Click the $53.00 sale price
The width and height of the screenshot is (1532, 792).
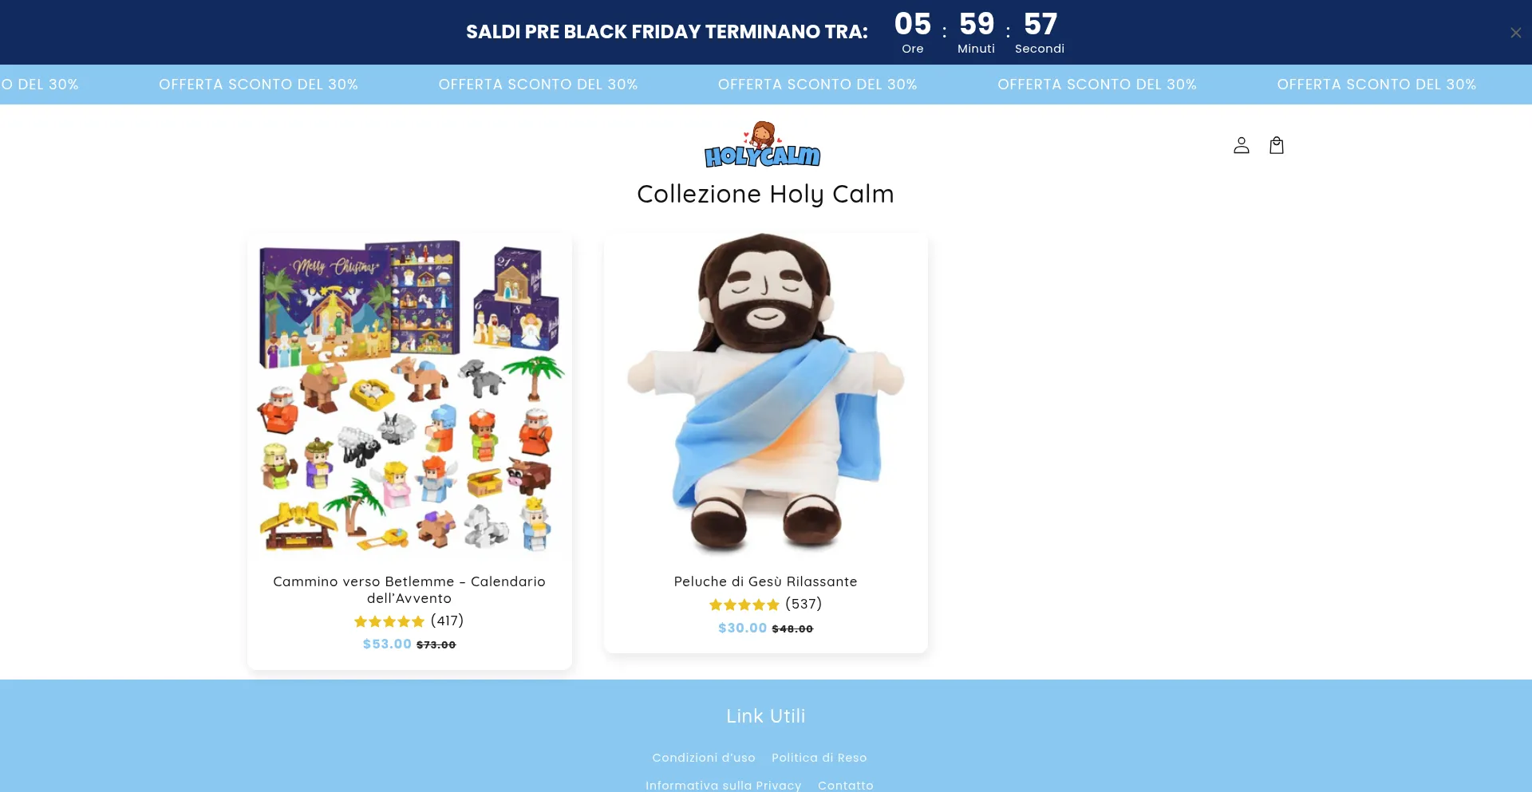[x=387, y=644]
